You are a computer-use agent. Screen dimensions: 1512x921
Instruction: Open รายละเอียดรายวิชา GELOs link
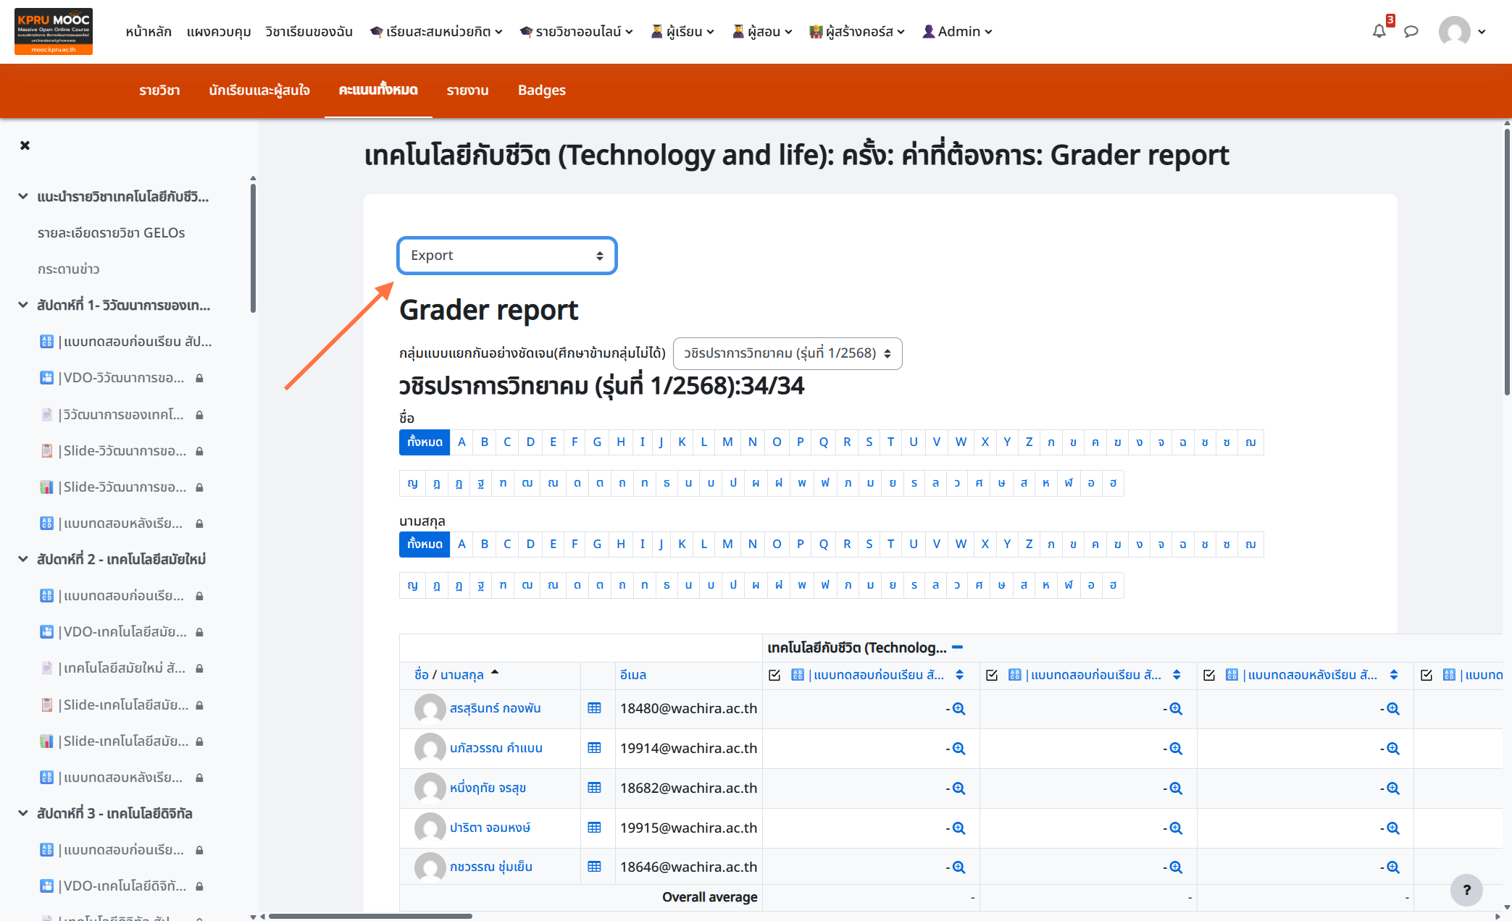(111, 232)
